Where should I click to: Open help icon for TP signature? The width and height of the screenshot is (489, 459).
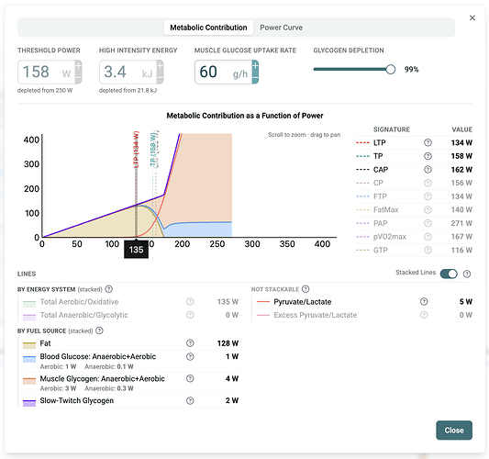[428, 156]
